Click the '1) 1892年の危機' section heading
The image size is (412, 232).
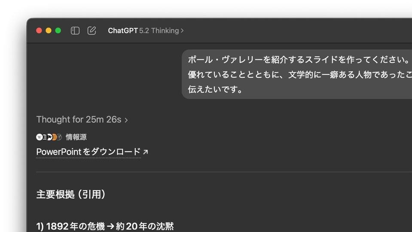[x=105, y=226]
